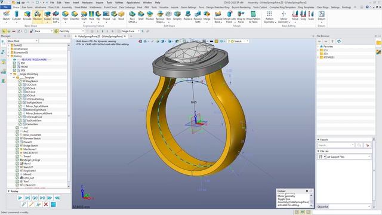Image resolution: width=382 pixels, height=215 pixels.
Task: Expand the Solid(2) tree node
Action: pos(8,45)
